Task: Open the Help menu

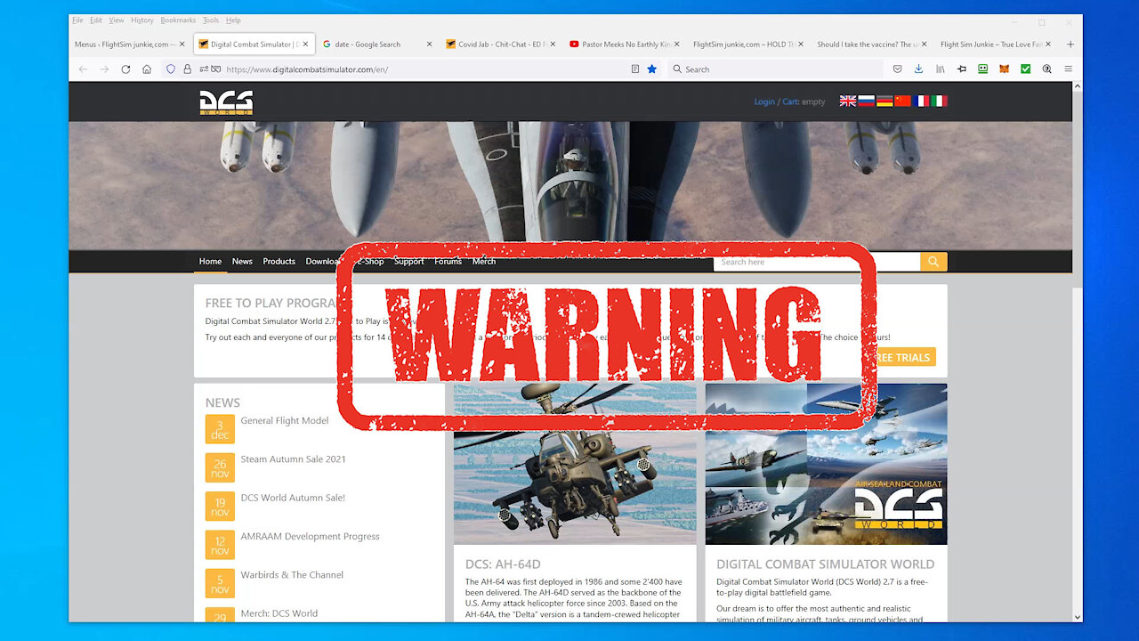Action: pyautogui.click(x=233, y=20)
